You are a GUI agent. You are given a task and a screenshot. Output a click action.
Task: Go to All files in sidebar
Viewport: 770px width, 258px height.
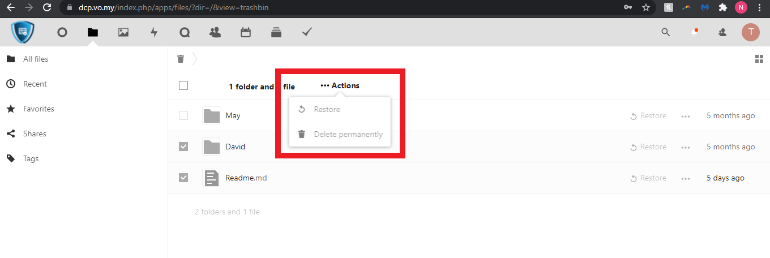36,59
